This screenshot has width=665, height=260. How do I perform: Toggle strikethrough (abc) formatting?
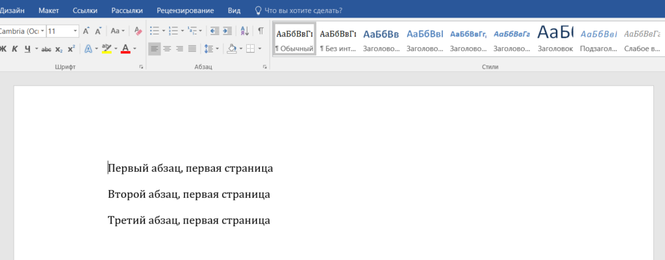46,49
